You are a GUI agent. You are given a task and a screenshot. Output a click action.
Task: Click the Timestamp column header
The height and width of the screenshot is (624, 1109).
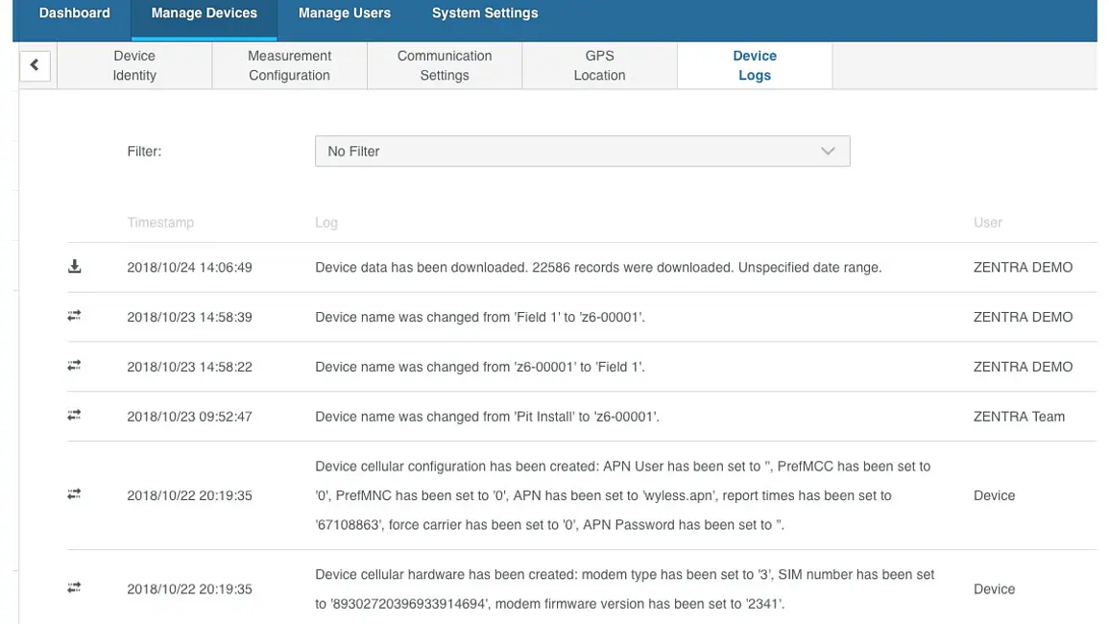[160, 222]
